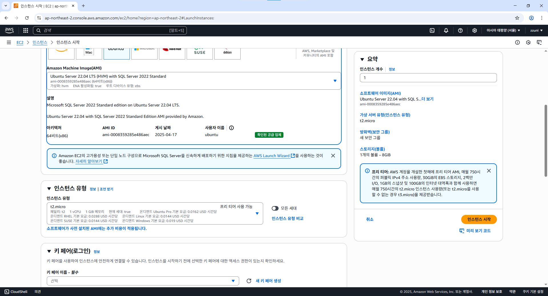Go back in the browser
This screenshot has width=548, height=296.
[x=6, y=18]
